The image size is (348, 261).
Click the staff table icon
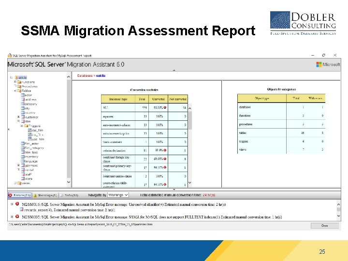[23, 174]
